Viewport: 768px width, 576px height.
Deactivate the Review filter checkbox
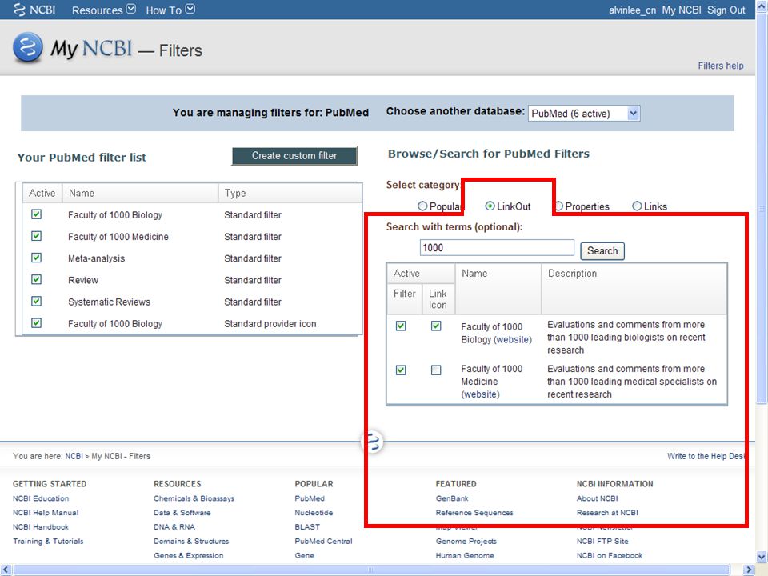point(36,279)
